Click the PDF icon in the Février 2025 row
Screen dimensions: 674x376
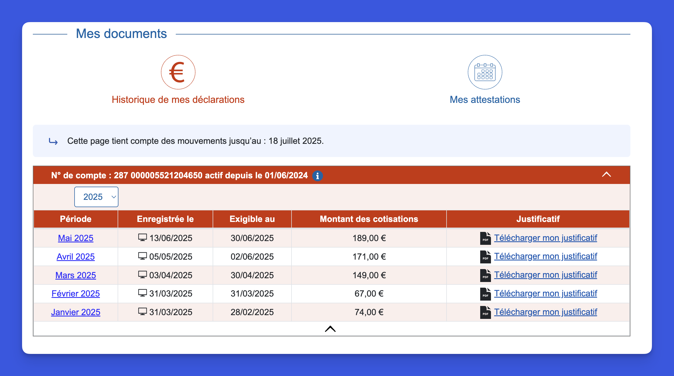[x=485, y=294]
